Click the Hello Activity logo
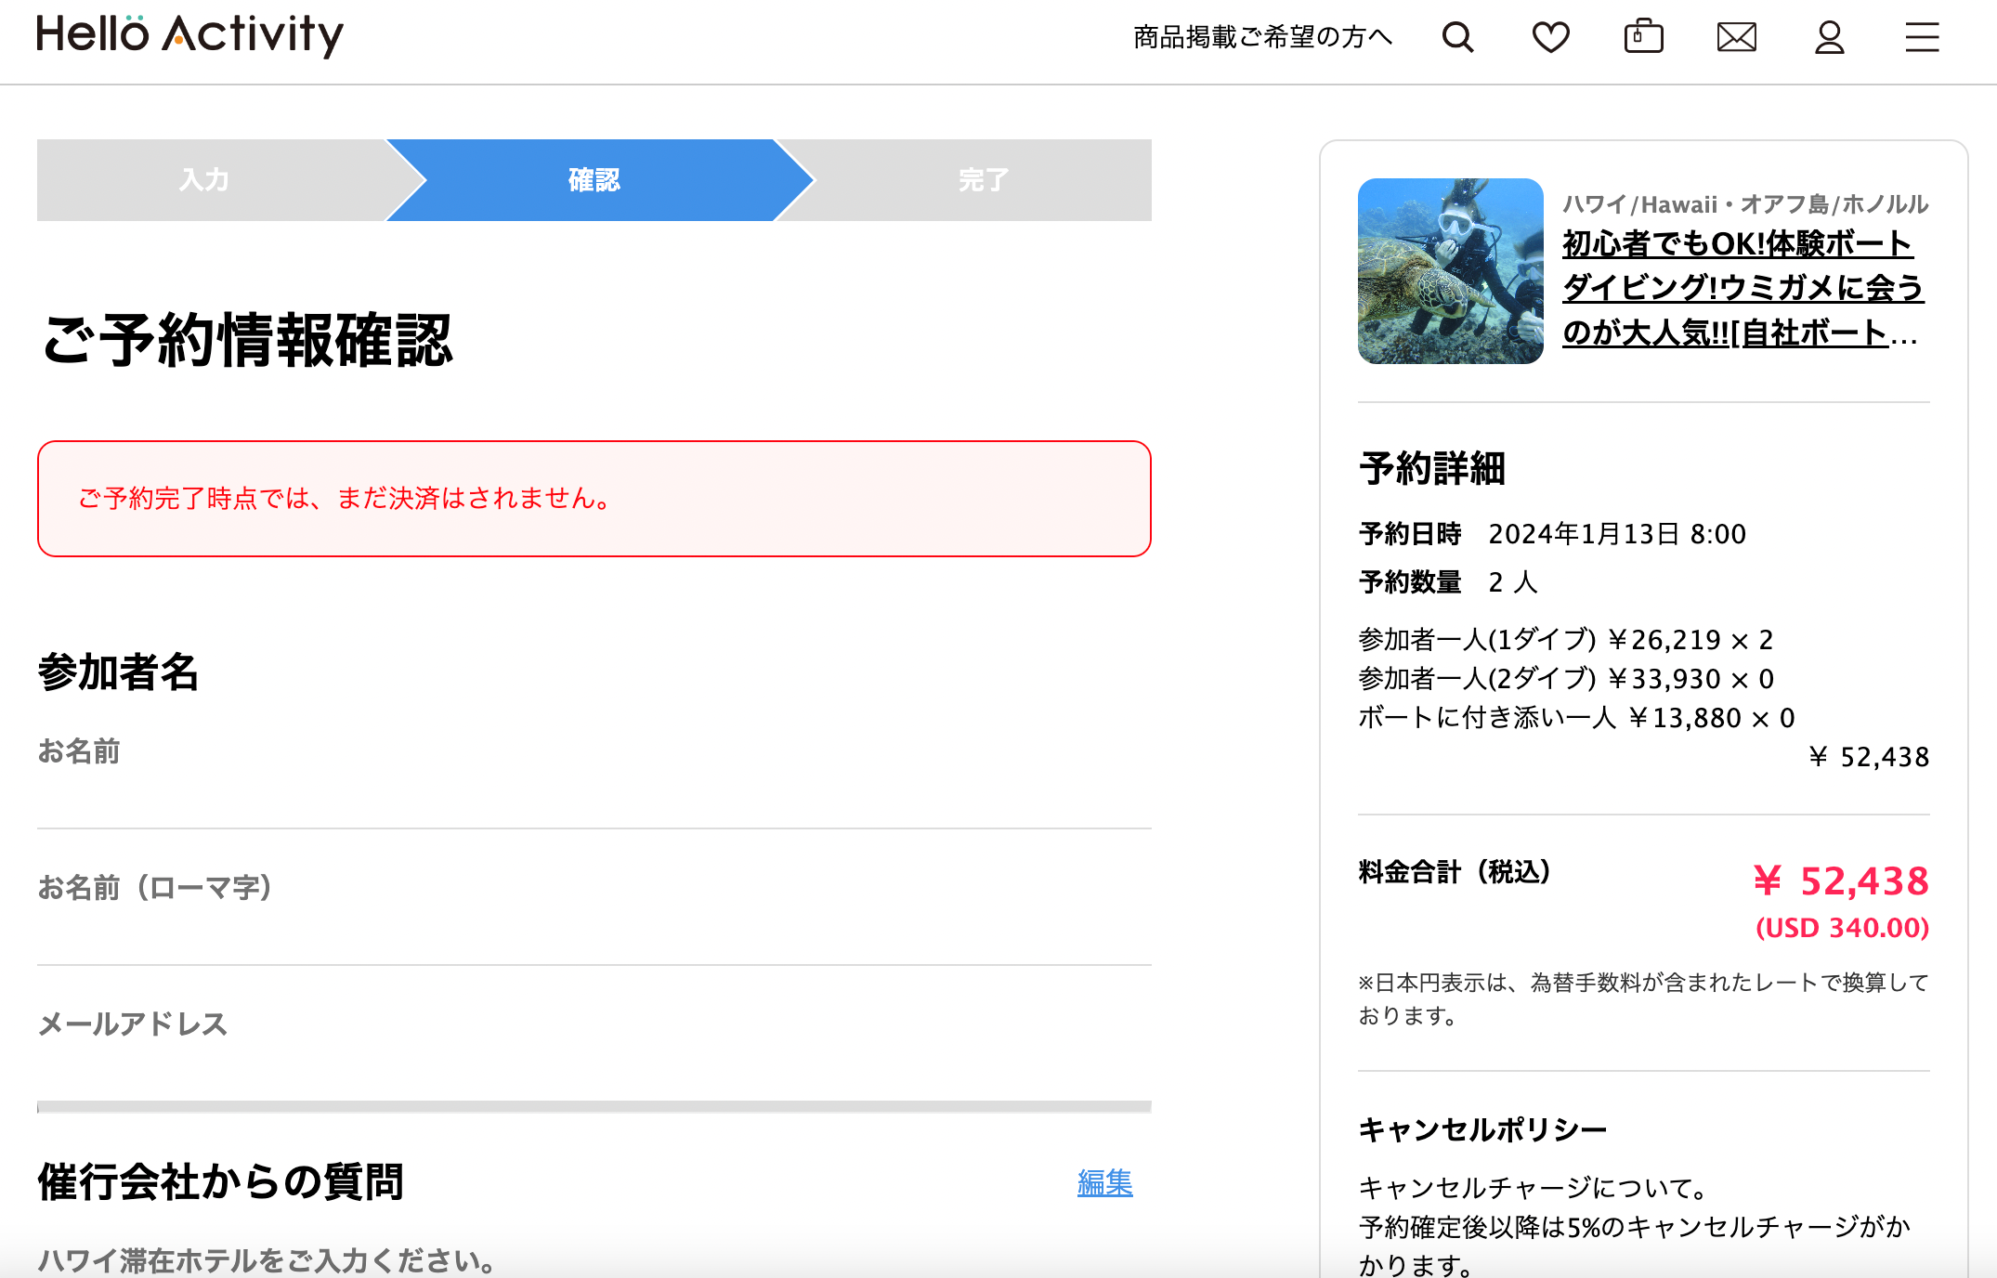 tap(189, 35)
